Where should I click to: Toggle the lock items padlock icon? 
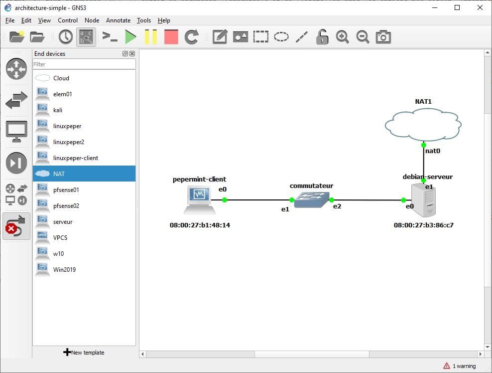322,37
